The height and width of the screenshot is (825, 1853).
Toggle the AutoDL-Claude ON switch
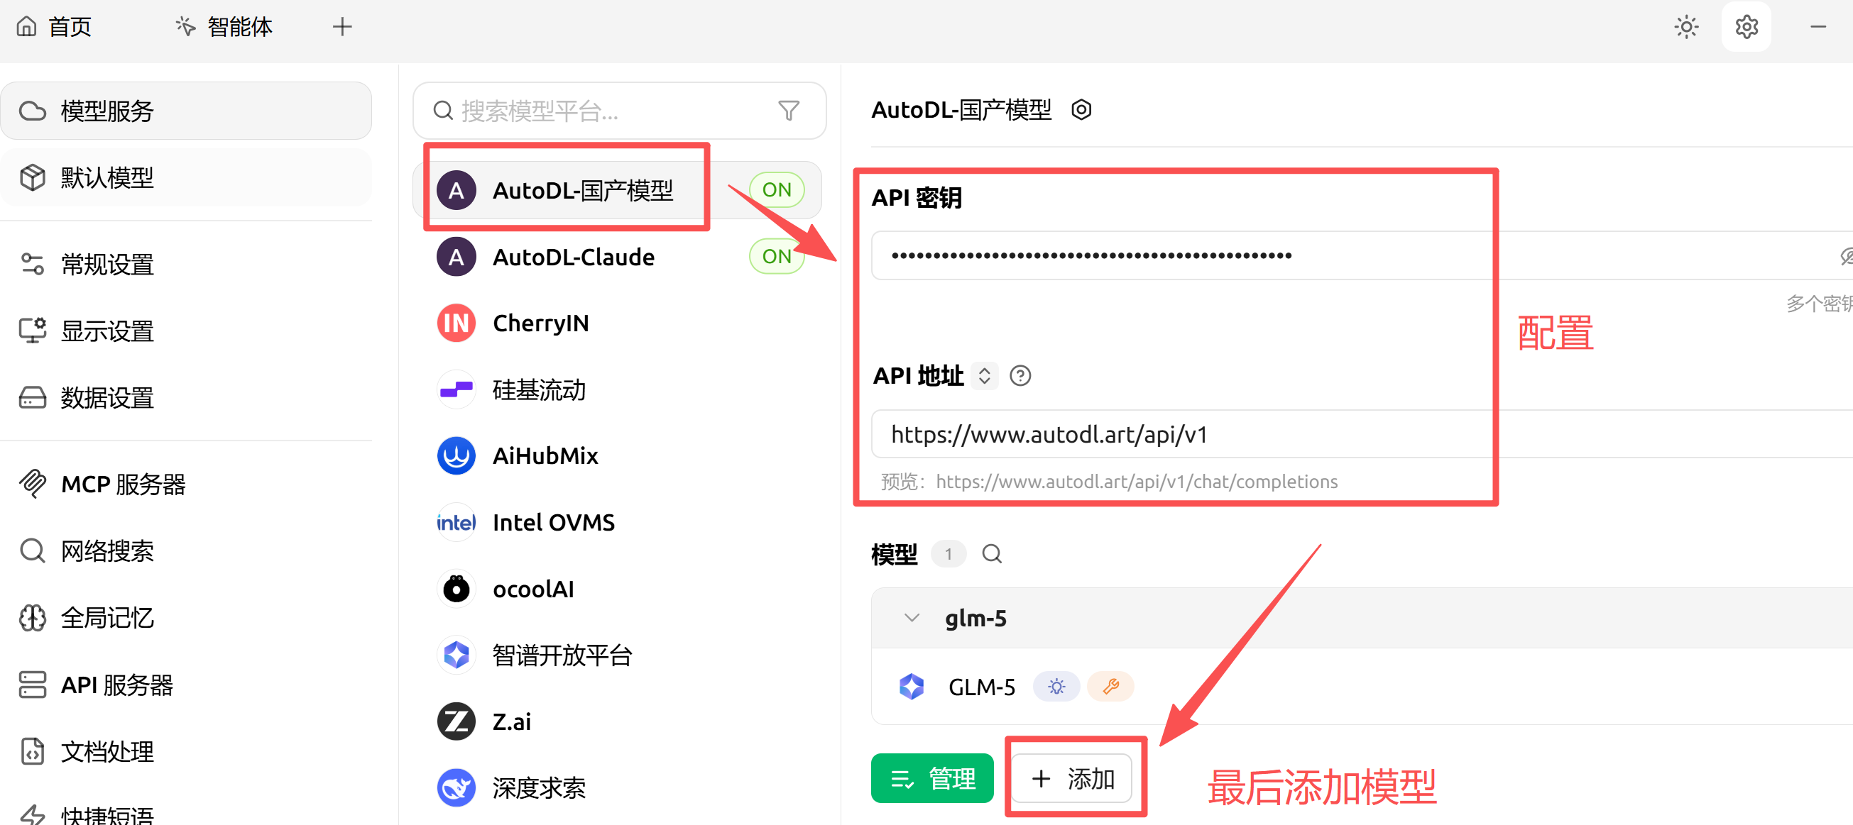(x=776, y=257)
